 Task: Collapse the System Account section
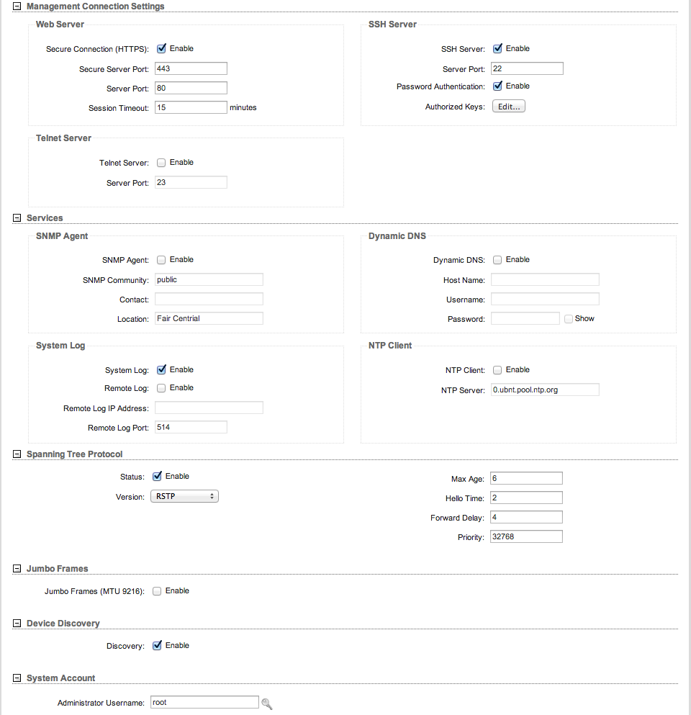(x=17, y=678)
